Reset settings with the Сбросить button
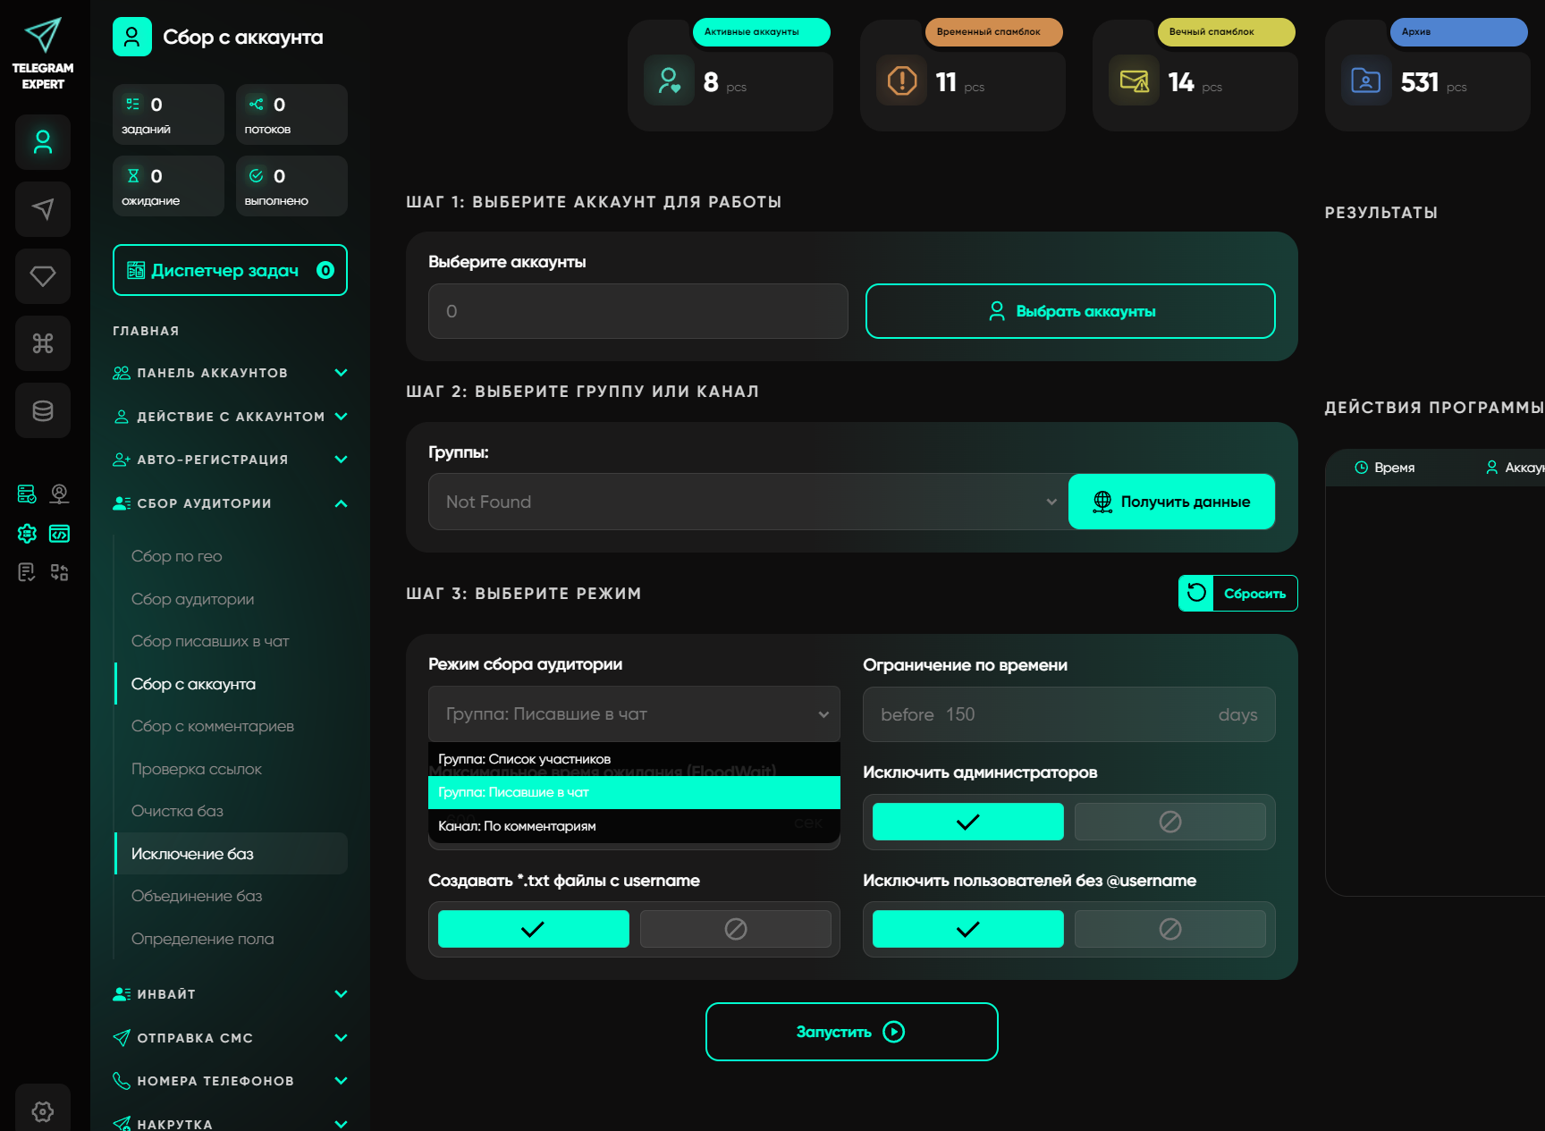Viewport: 1545px width, 1131px height. pos(1238,593)
